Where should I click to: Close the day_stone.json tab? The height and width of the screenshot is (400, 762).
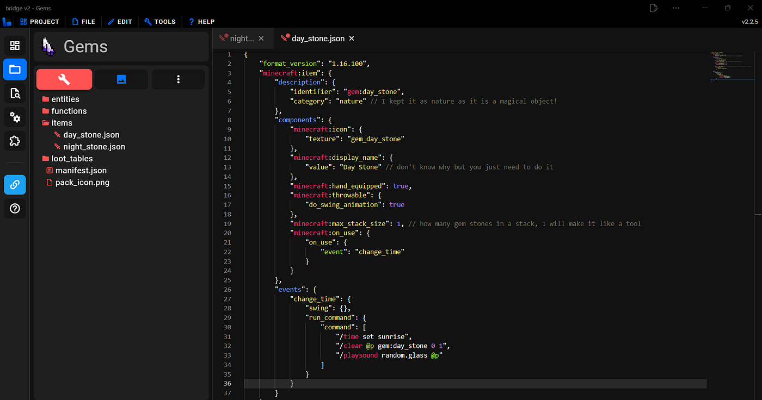352,39
